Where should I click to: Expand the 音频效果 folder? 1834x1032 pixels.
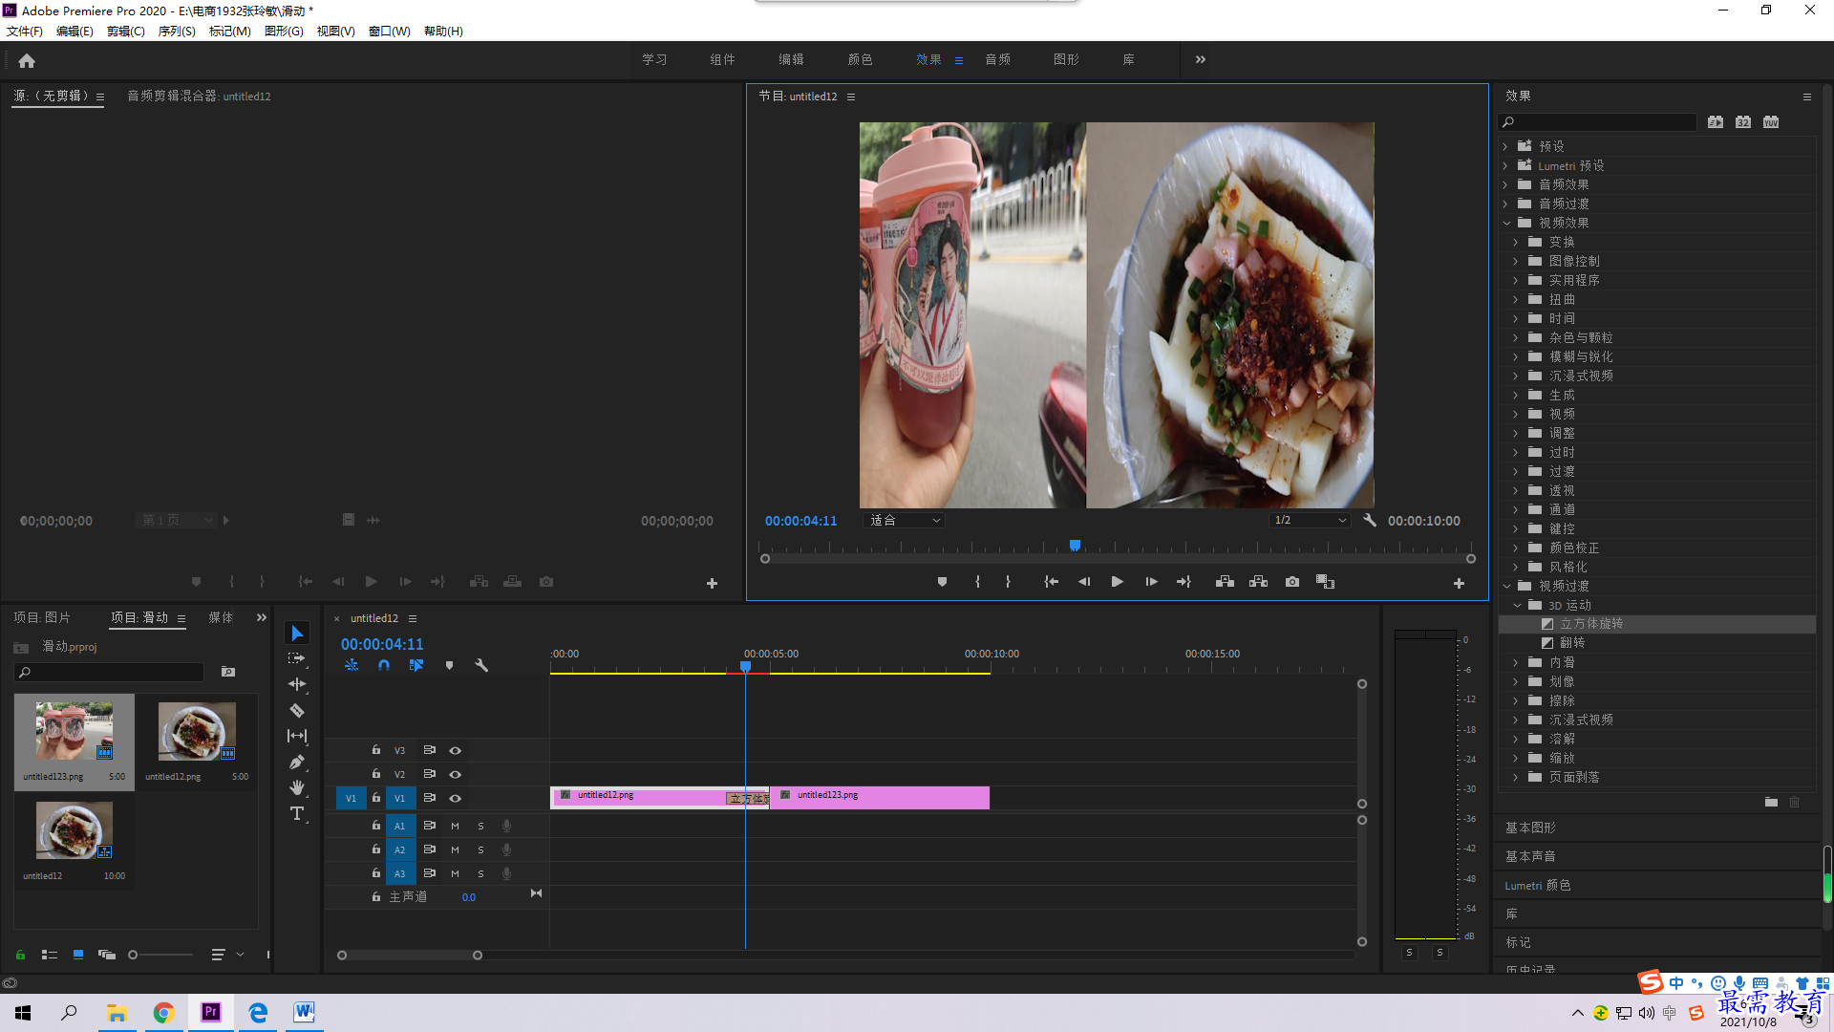coord(1506,184)
